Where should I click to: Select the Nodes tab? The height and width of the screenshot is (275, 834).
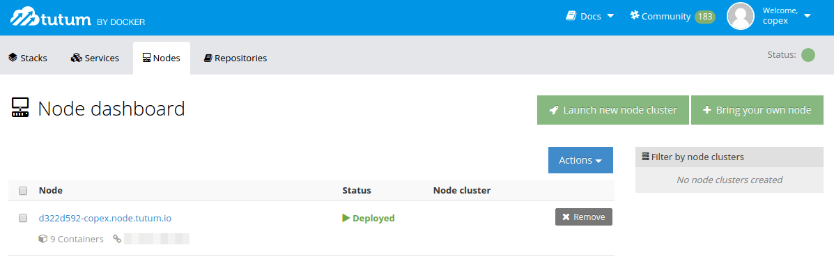[x=162, y=58]
